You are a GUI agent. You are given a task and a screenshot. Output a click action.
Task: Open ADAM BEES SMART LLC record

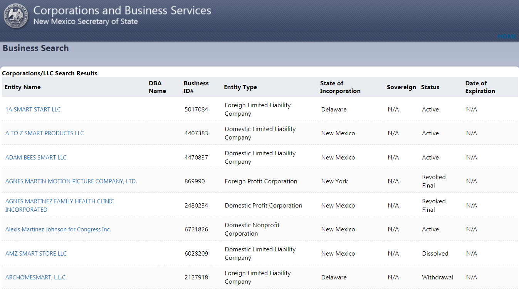pyautogui.click(x=36, y=158)
